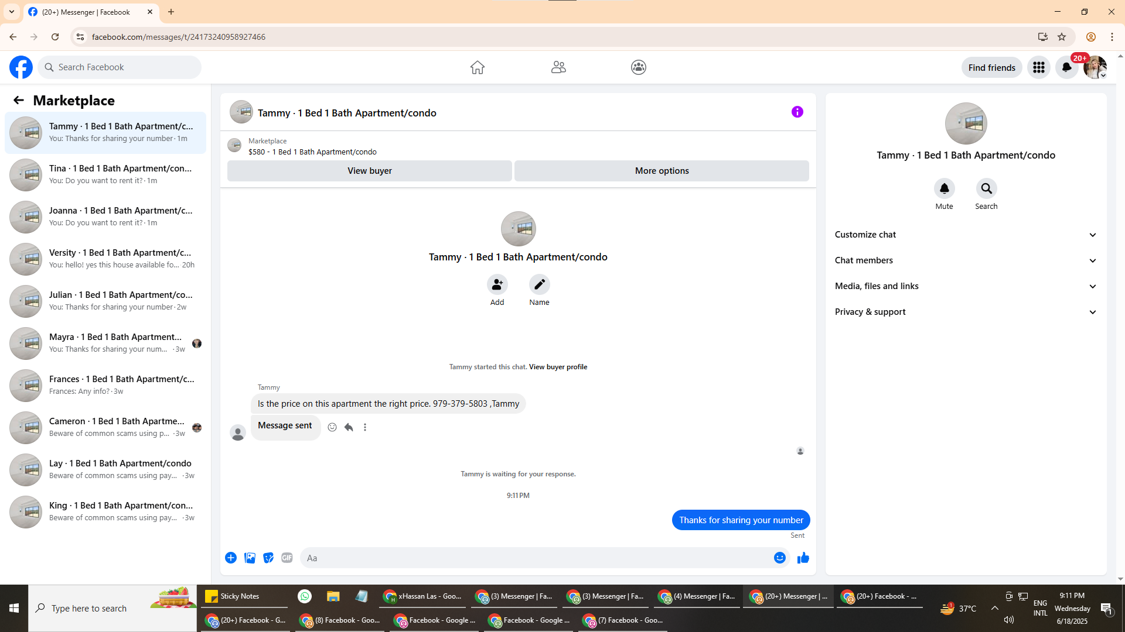Image resolution: width=1125 pixels, height=632 pixels.
Task: Click the More options button
Action: (662, 171)
